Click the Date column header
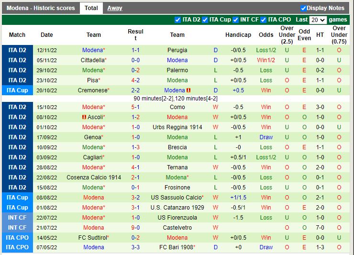 47,35
